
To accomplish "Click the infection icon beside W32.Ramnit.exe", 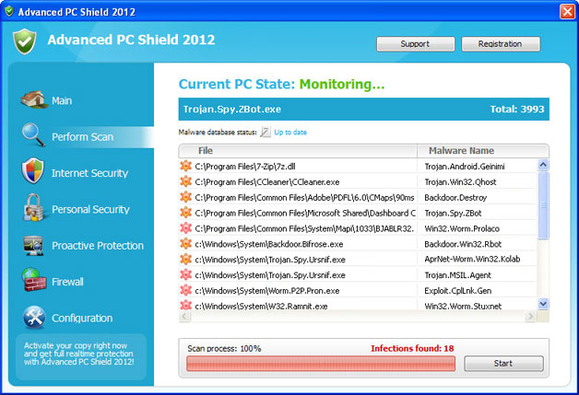I will pyautogui.click(x=185, y=306).
